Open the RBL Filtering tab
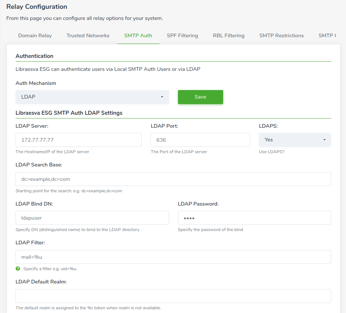This screenshot has width=346, height=313. 229,36
